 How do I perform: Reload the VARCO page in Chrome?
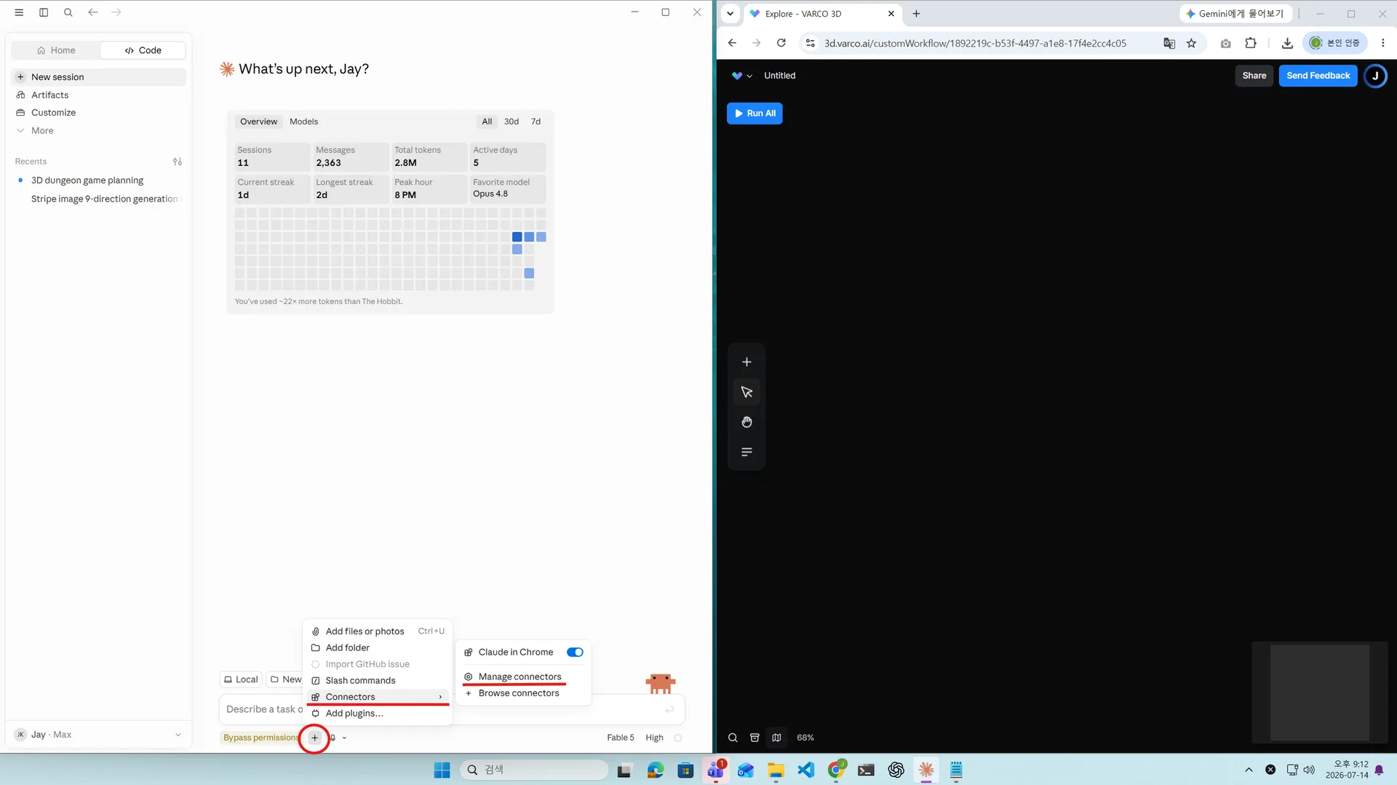(x=781, y=43)
